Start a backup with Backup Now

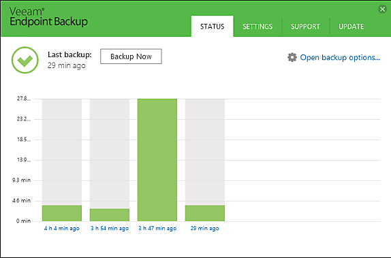coord(131,57)
